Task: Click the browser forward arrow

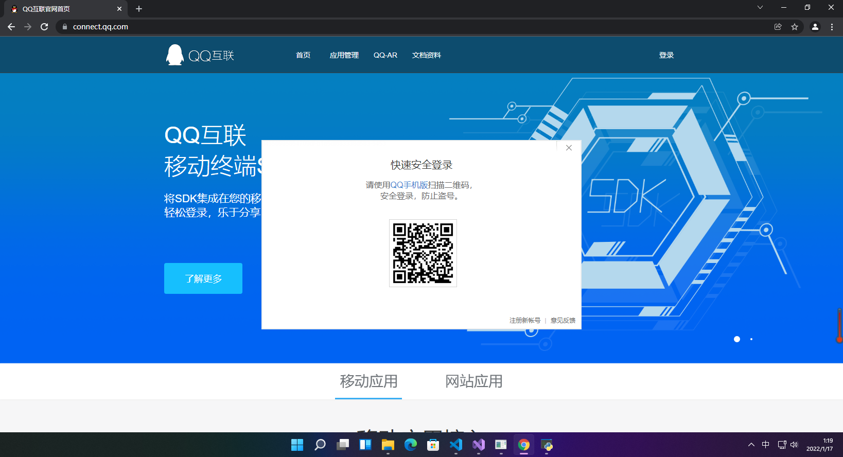Action: point(28,27)
